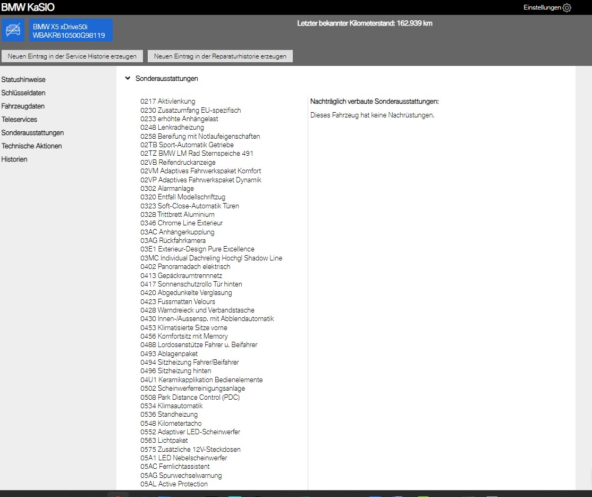The width and height of the screenshot is (592, 497).
Task: Select 0323 Soft-Close-Automatik Türen
Action: [190, 206]
